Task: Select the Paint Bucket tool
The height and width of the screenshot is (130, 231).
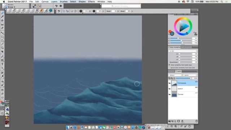Action: pyautogui.click(x=2, y=20)
